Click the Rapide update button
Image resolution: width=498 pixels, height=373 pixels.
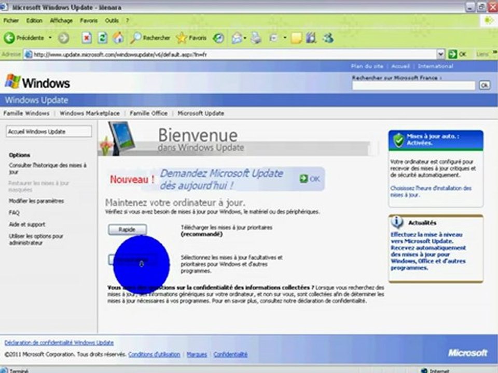coord(128,229)
